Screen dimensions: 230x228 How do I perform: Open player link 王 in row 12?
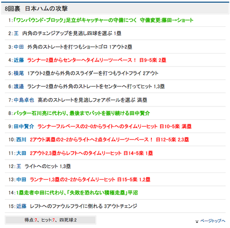tap(19, 166)
